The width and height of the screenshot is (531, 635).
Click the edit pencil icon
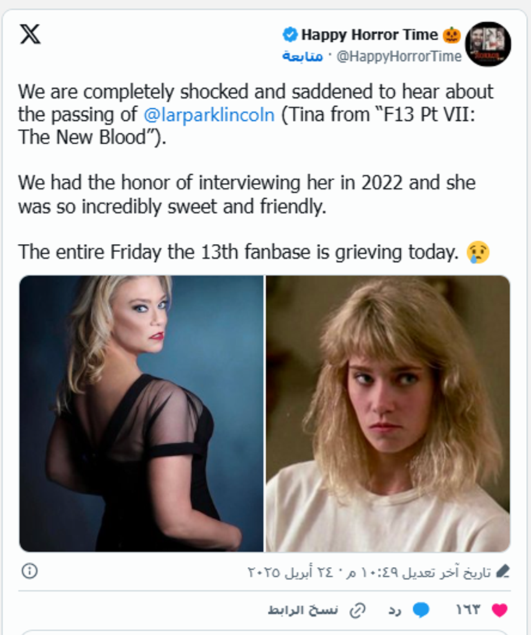(x=503, y=571)
